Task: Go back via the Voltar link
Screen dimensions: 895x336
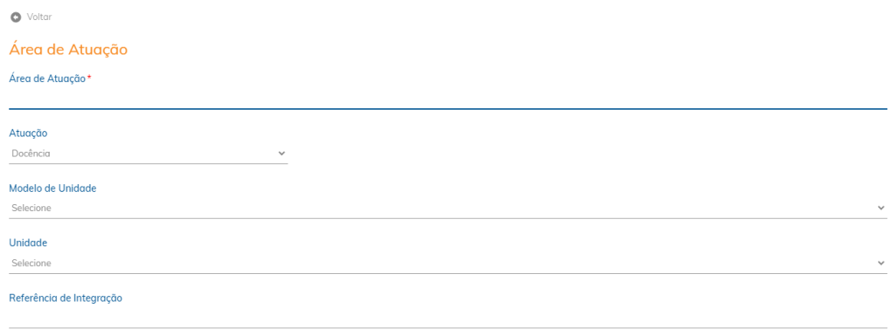Action: (38, 17)
